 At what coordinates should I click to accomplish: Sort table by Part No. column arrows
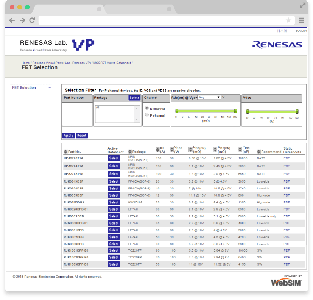click(65, 152)
